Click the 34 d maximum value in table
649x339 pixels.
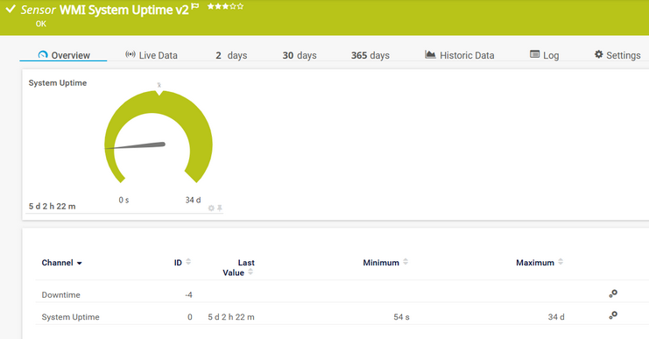(x=556, y=317)
